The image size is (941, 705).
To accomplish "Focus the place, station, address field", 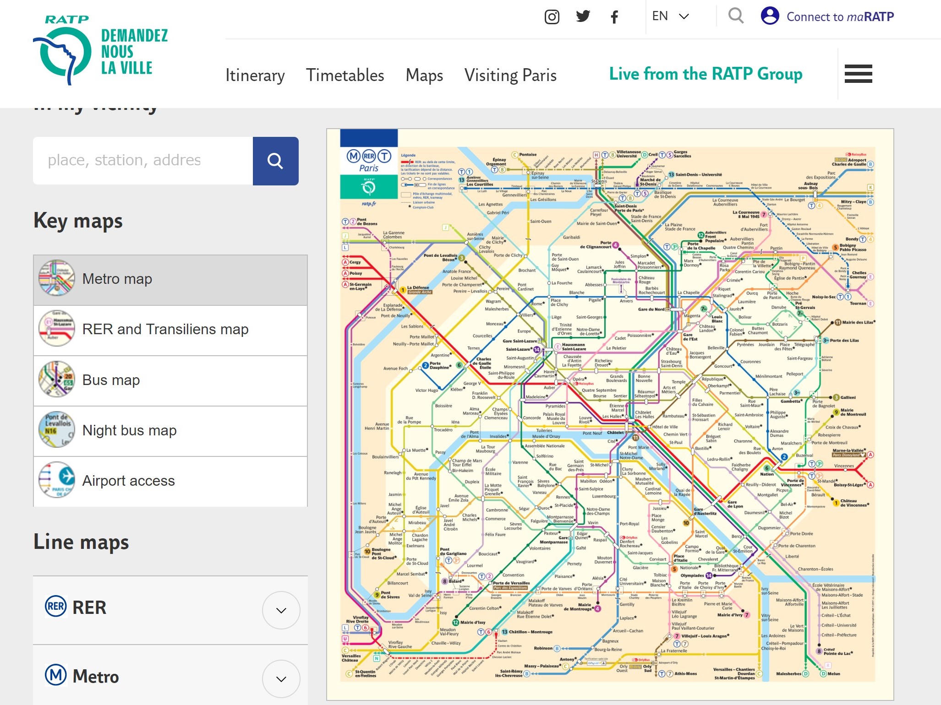I will [143, 161].
